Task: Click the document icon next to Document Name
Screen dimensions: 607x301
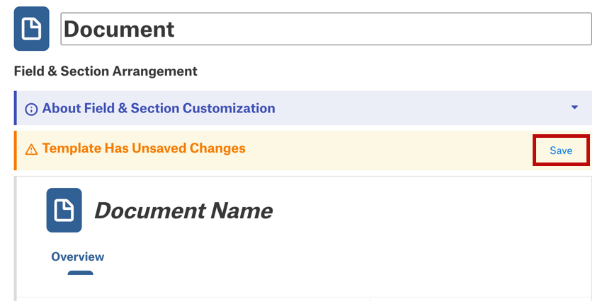Action: pyautogui.click(x=64, y=210)
